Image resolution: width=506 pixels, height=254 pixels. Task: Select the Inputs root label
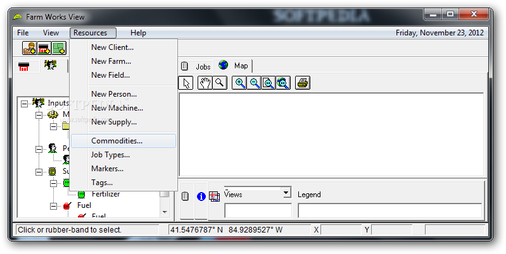tap(58, 103)
